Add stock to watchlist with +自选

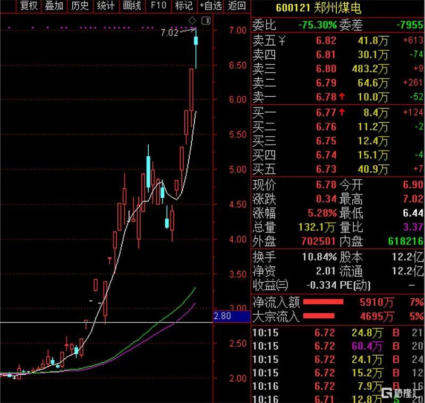pos(210,6)
